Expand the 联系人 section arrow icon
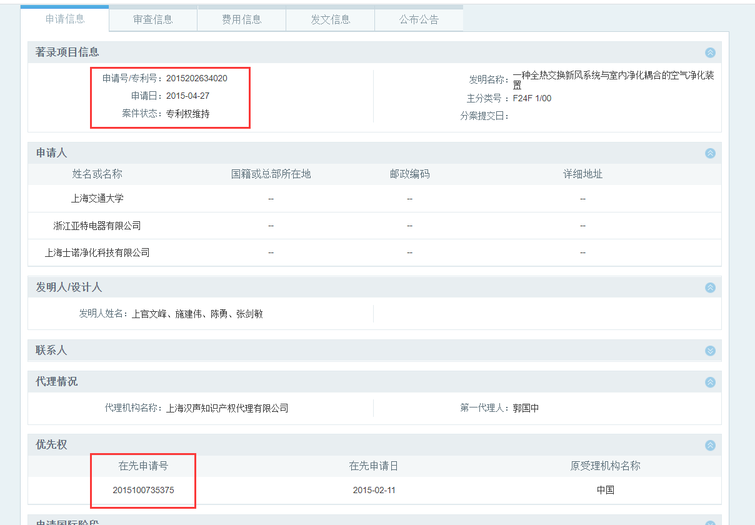Image resolution: width=755 pixels, height=525 pixels. point(710,351)
